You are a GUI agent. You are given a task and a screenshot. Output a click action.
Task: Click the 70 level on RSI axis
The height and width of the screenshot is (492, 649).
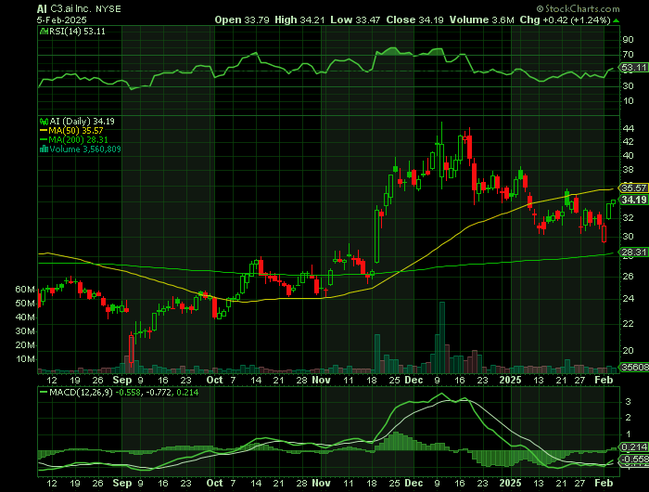pos(628,54)
